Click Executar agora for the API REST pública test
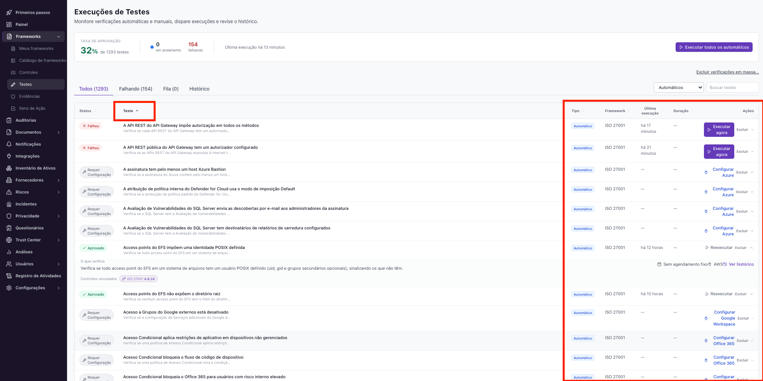This screenshot has height=381, width=763. [x=719, y=152]
